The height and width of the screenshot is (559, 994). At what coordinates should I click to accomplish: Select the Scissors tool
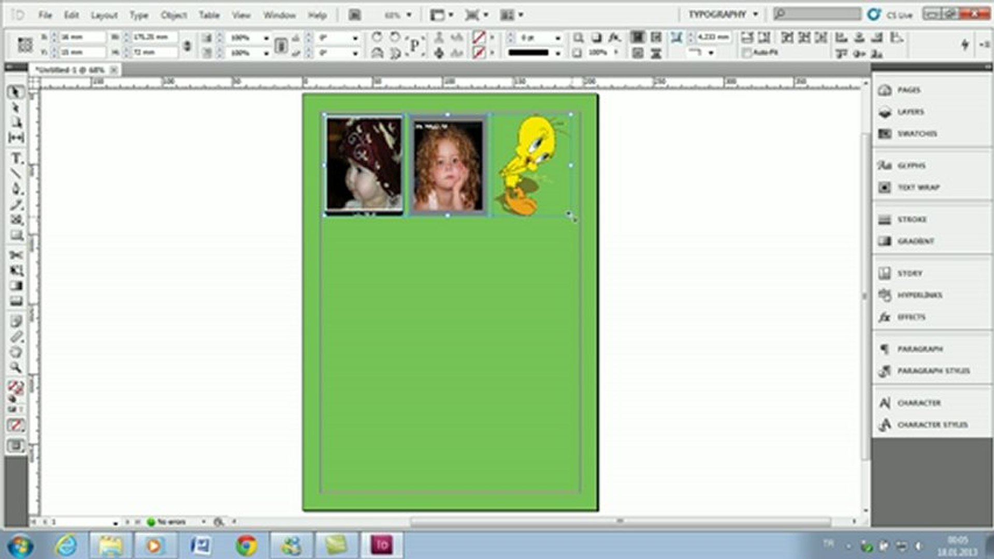[x=16, y=255]
